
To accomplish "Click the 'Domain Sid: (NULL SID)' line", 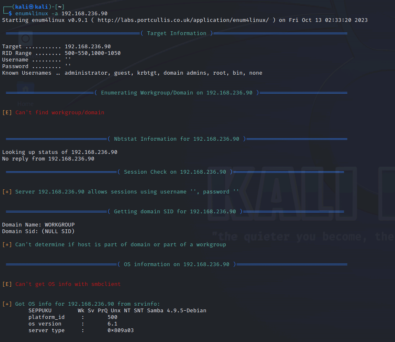I will pos(38,231).
